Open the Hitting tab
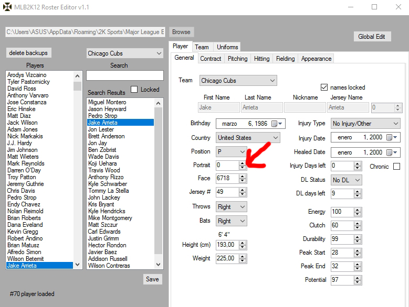 (261, 59)
